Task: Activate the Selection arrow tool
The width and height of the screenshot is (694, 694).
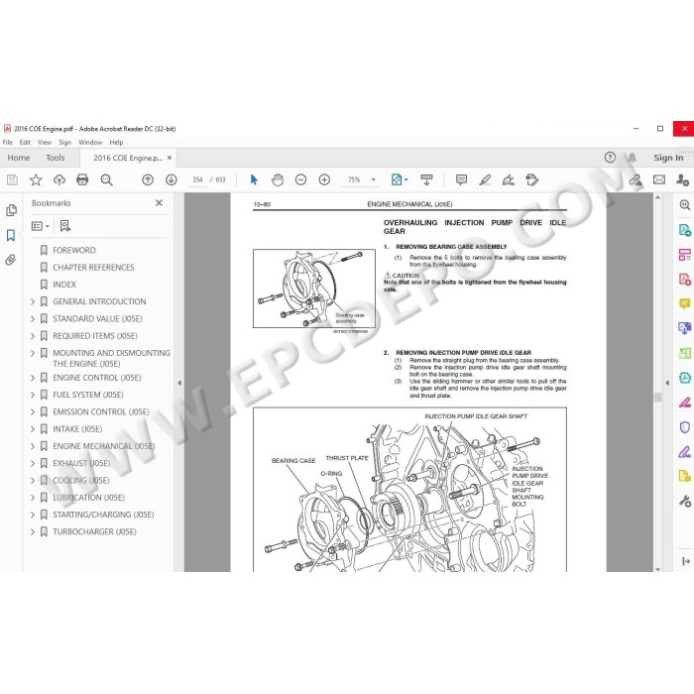Action: [x=254, y=179]
